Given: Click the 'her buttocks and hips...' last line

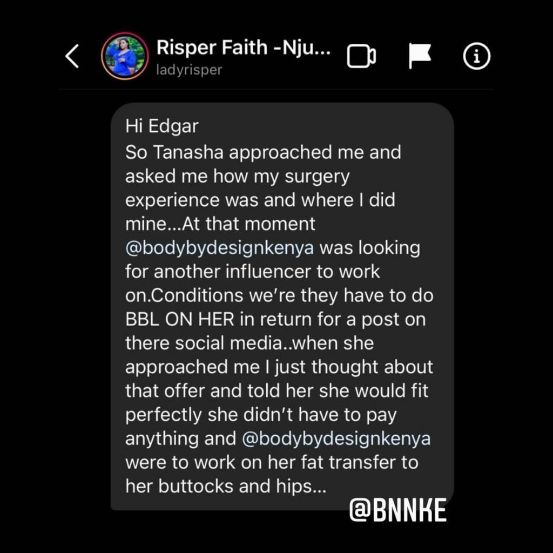Looking at the screenshot, I should pyautogui.click(x=226, y=487).
